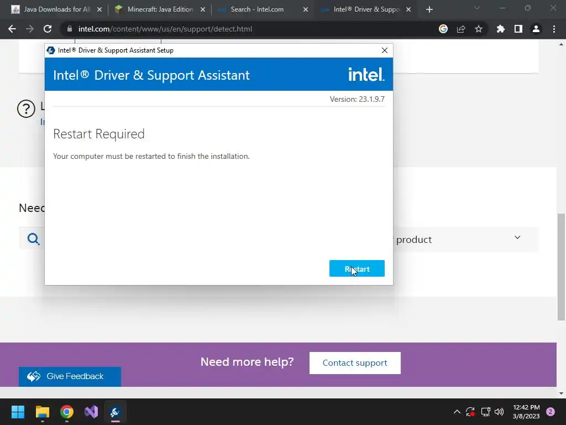The width and height of the screenshot is (566, 425).
Task: Open the Windows Start menu
Action: point(18,412)
